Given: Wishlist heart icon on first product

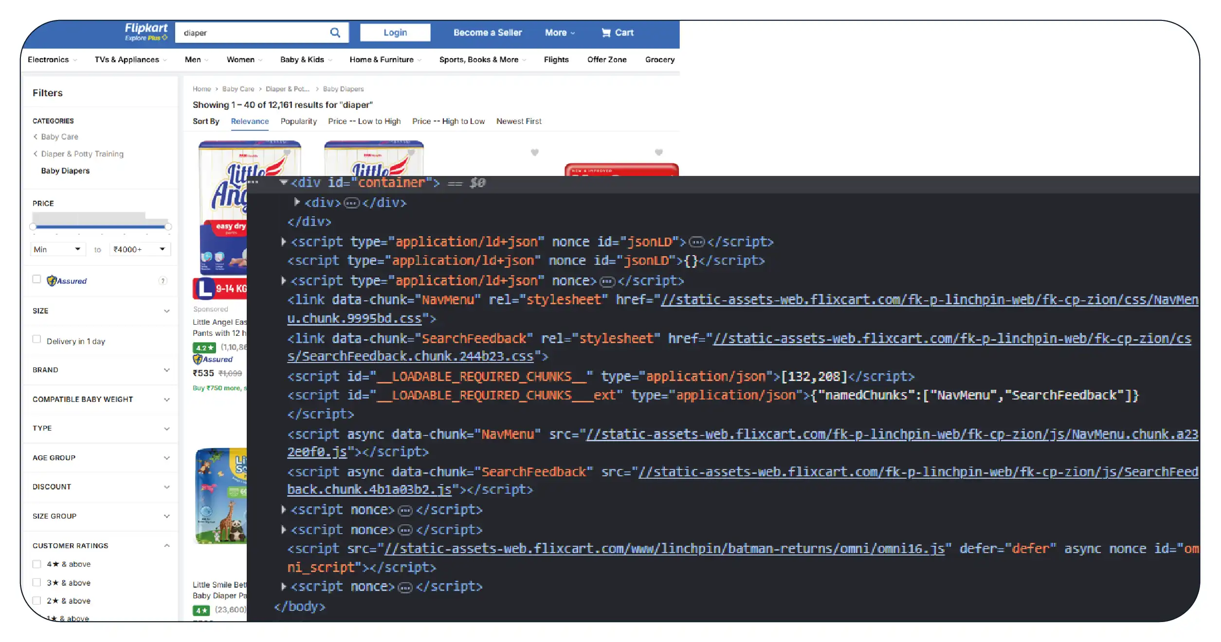Looking at the screenshot, I should pos(287,152).
